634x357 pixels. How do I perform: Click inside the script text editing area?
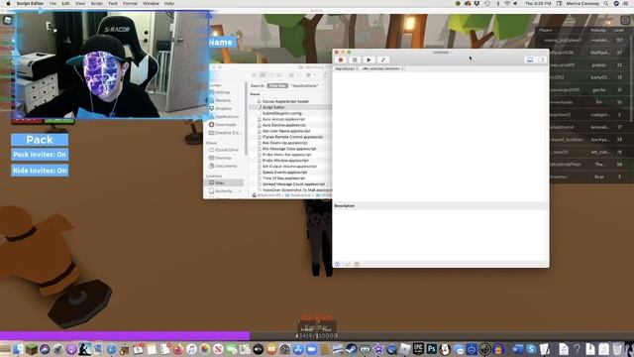(440, 137)
